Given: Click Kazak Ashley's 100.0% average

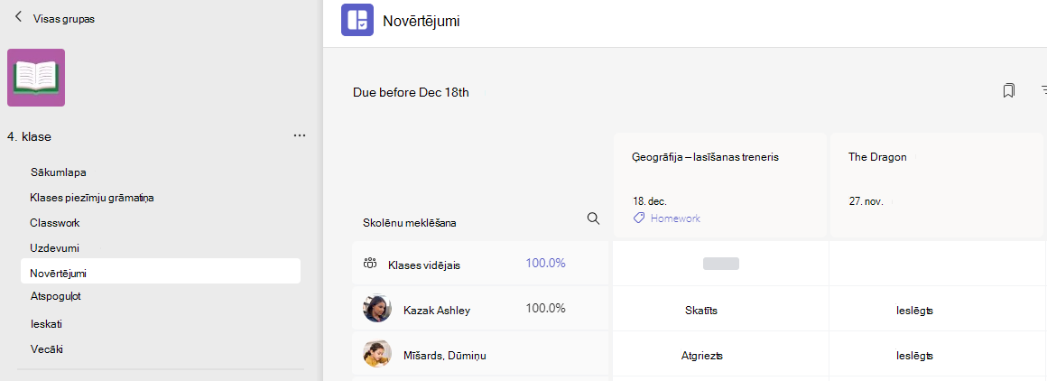Looking at the screenshot, I should click(545, 309).
